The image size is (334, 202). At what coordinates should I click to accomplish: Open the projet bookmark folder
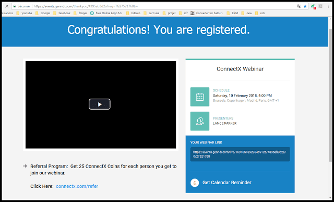pos(169,13)
